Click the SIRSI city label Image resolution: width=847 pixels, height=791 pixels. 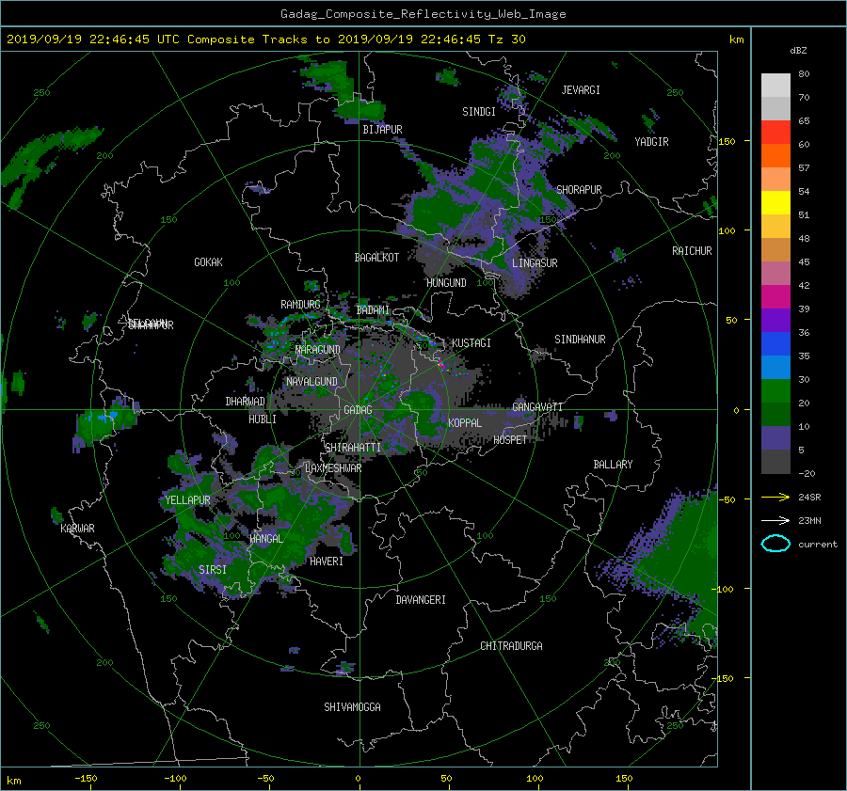point(213,570)
